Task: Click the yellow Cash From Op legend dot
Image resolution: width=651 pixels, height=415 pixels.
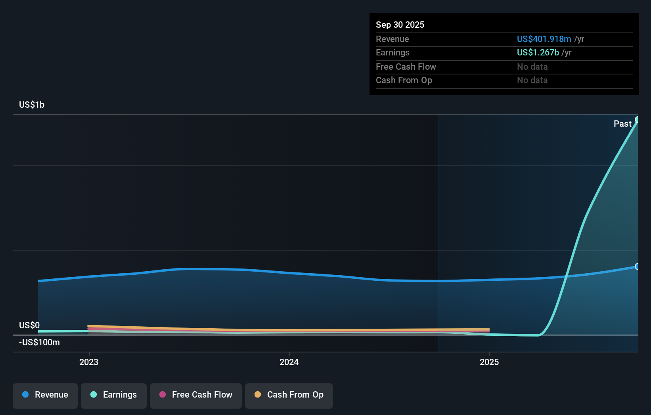Action: pyautogui.click(x=258, y=395)
